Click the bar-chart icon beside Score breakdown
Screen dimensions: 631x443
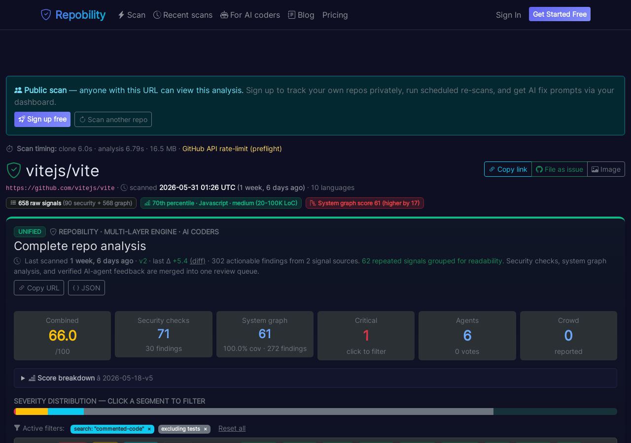(x=32, y=378)
